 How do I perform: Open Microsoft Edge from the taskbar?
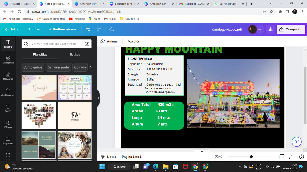point(156,166)
